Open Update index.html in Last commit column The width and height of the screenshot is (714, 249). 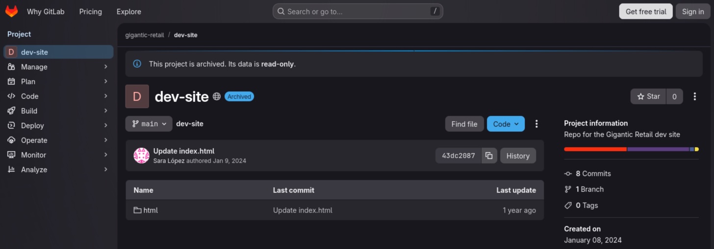(x=303, y=210)
